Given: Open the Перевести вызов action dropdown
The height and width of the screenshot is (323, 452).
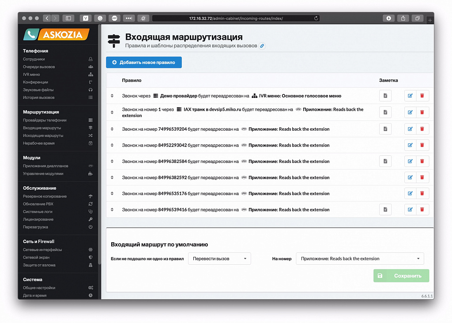Looking at the screenshot, I should 219,259.
